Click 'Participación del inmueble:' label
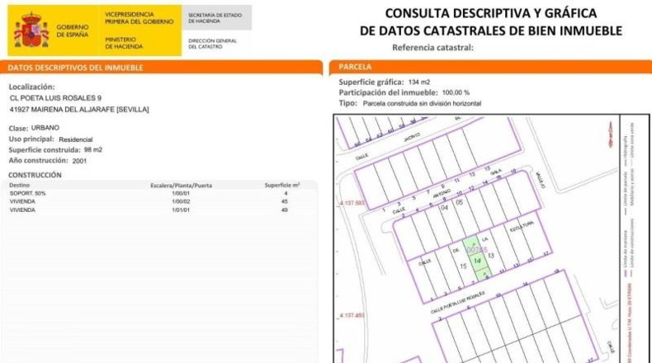Image resolution: width=652 pixels, height=363 pixels. (x=389, y=92)
